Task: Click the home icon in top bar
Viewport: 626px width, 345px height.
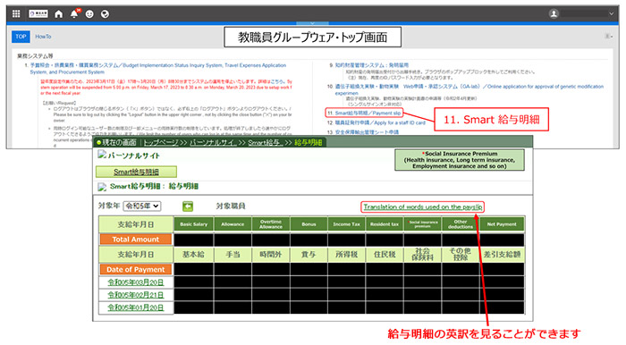Action: 59,14
